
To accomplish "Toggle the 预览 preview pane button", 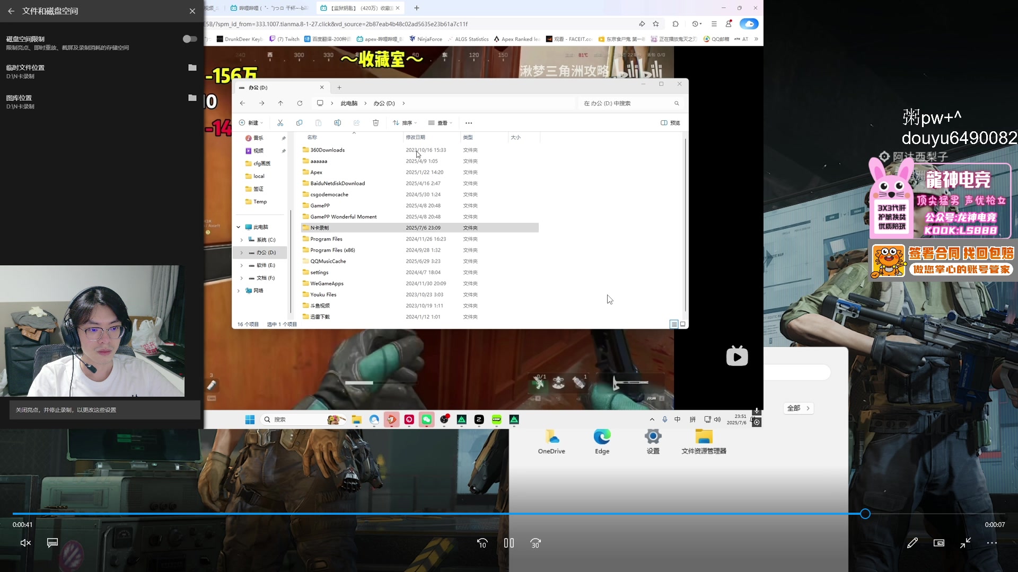I will click(x=670, y=123).
